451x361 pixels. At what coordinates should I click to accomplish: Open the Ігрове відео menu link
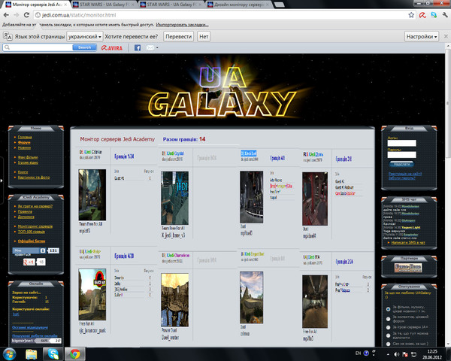pos(28,162)
